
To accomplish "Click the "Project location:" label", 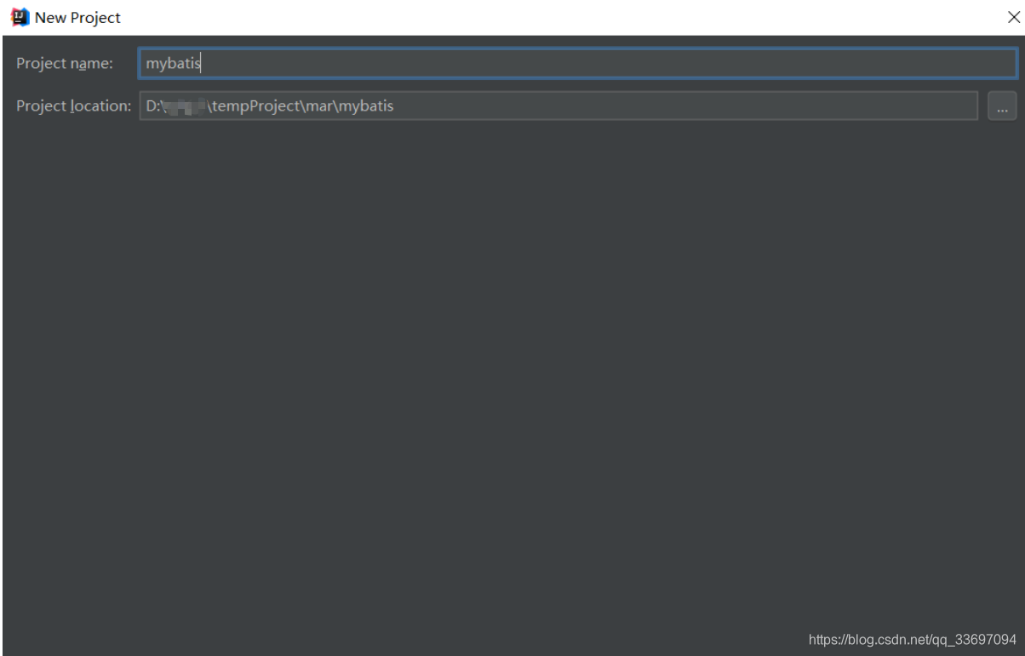I will [x=73, y=106].
